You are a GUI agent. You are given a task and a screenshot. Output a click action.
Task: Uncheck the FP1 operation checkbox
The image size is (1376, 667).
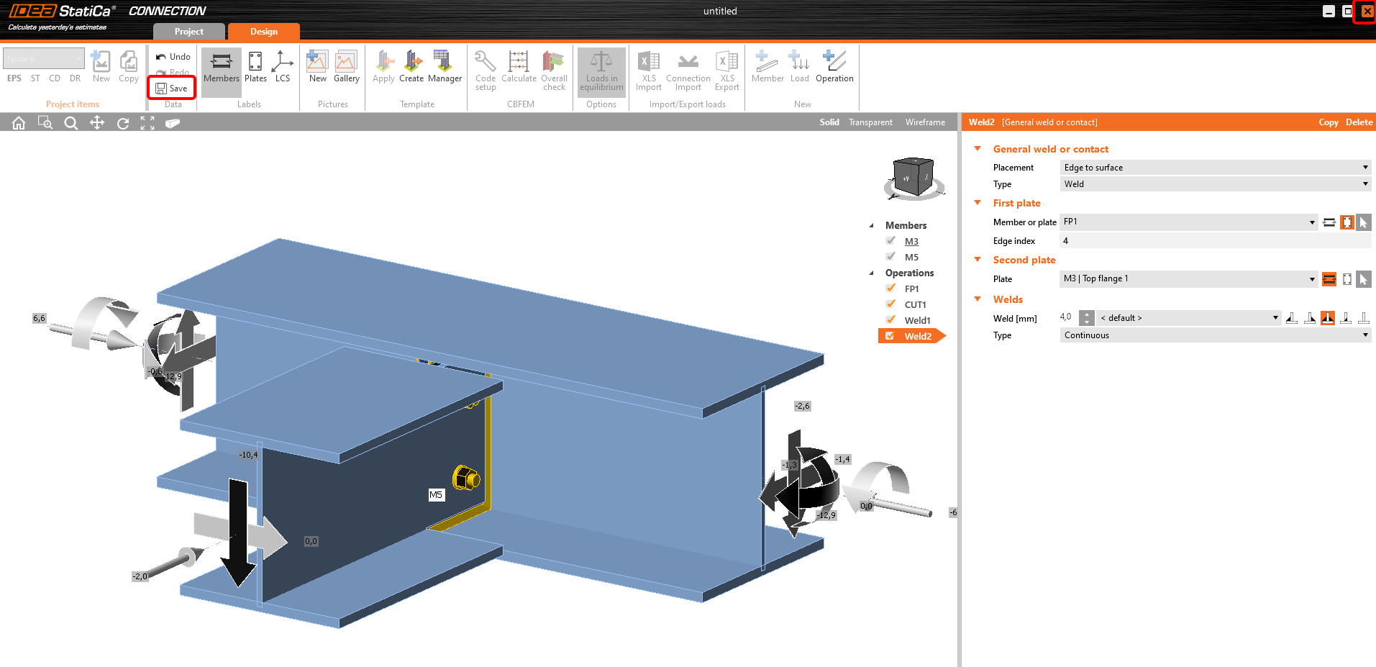coord(890,289)
